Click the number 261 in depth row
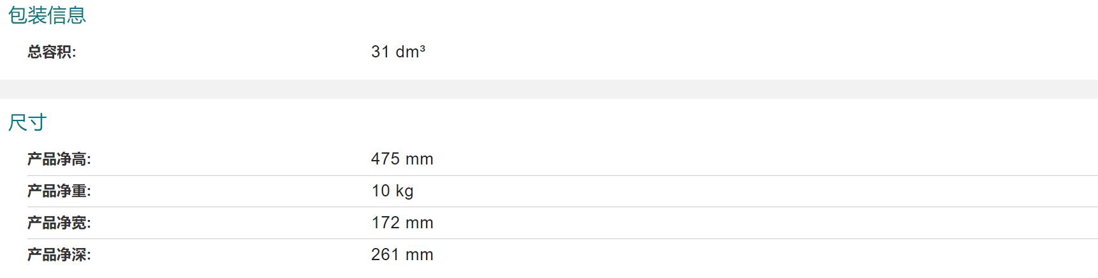The width and height of the screenshot is (1098, 278). pos(385,254)
